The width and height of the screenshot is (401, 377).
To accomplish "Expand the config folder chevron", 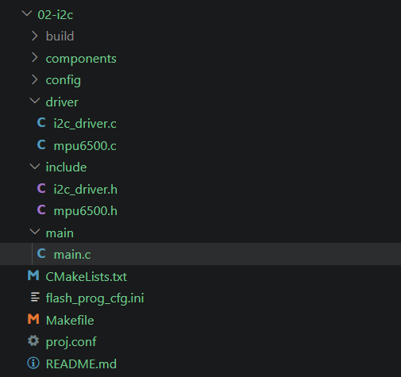I will pos(35,79).
